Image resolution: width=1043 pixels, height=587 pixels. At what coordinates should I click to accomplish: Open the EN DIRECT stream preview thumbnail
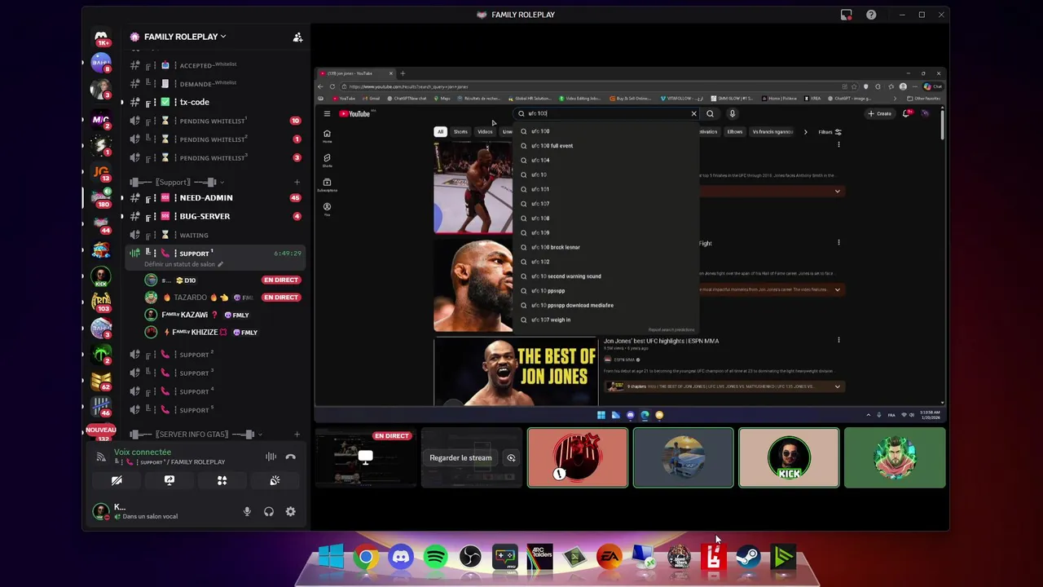365,457
